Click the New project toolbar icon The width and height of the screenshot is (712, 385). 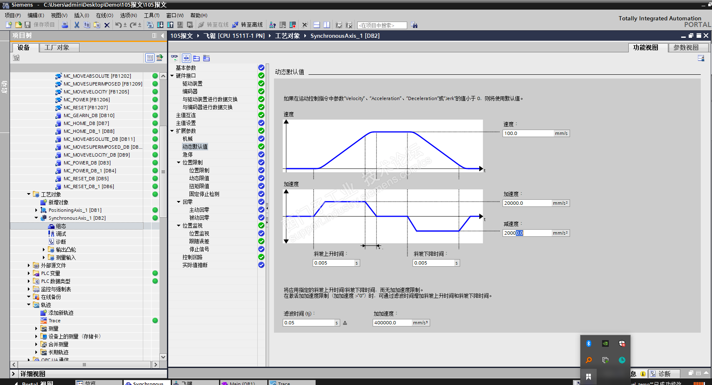coord(9,25)
